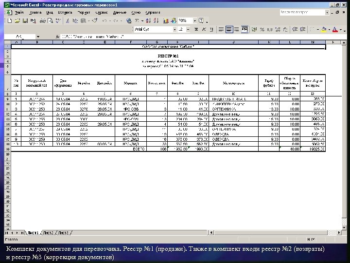Click the formula bar text field
Image resolution: width=350 pixels, height=263 pixels.
203,37
